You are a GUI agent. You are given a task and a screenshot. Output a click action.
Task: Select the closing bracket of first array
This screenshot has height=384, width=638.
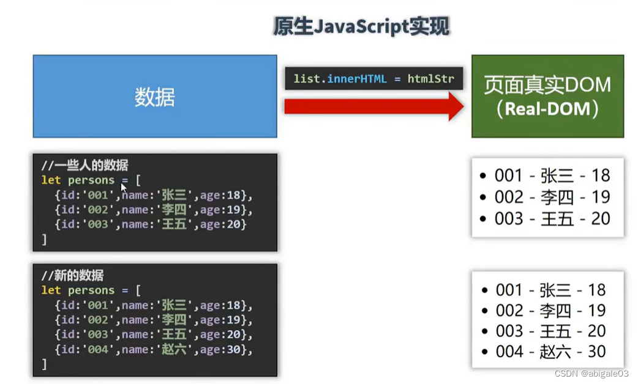(43, 238)
